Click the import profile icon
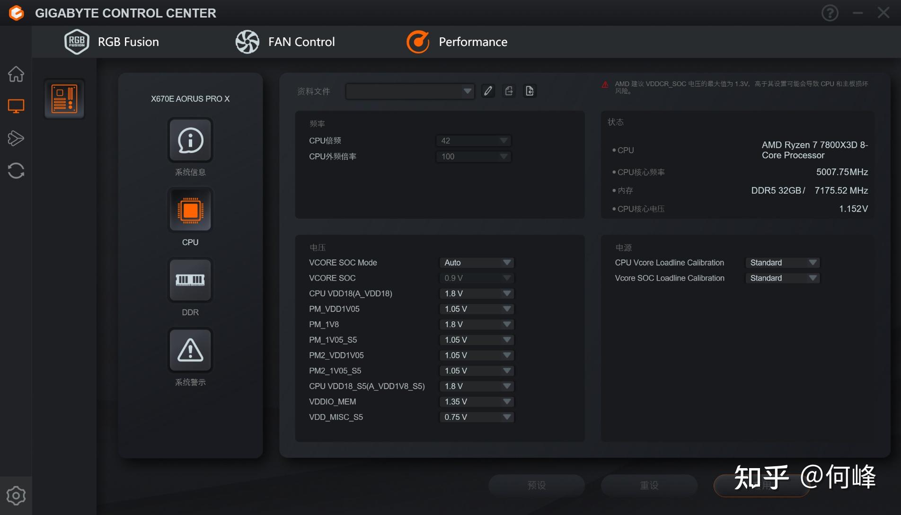The height and width of the screenshot is (515, 901). click(530, 91)
